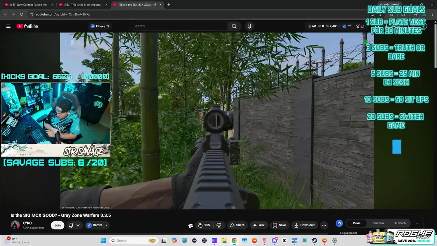Open the XYKO channel avatar
The height and width of the screenshot is (246, 437).
pos(15,225)
